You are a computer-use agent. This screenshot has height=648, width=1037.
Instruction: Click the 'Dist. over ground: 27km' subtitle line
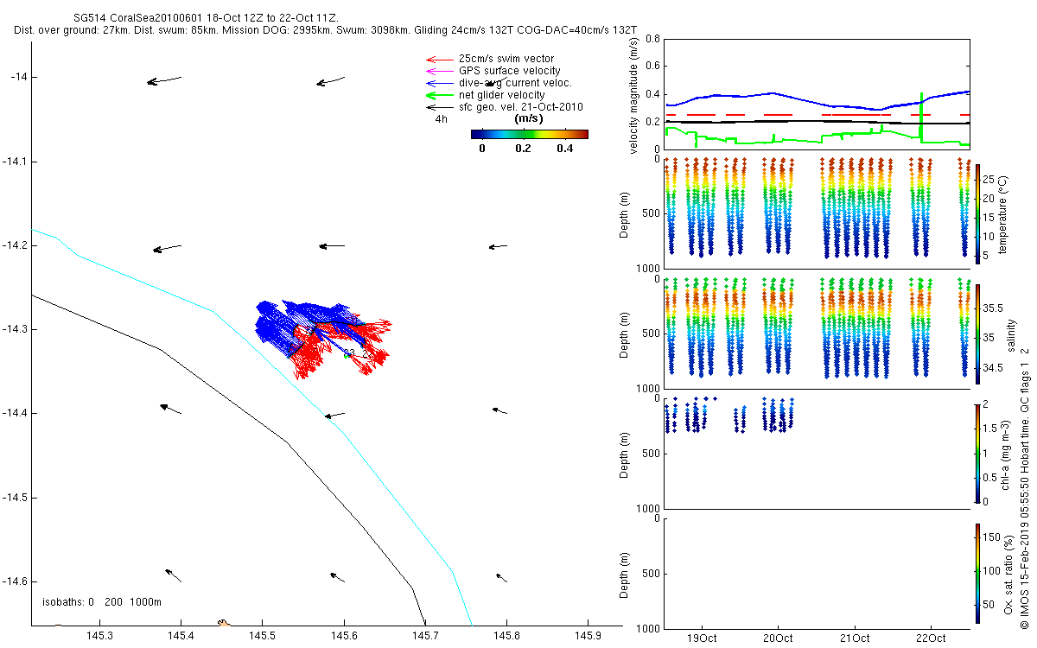pyautogui.click(x=326, y=30)
